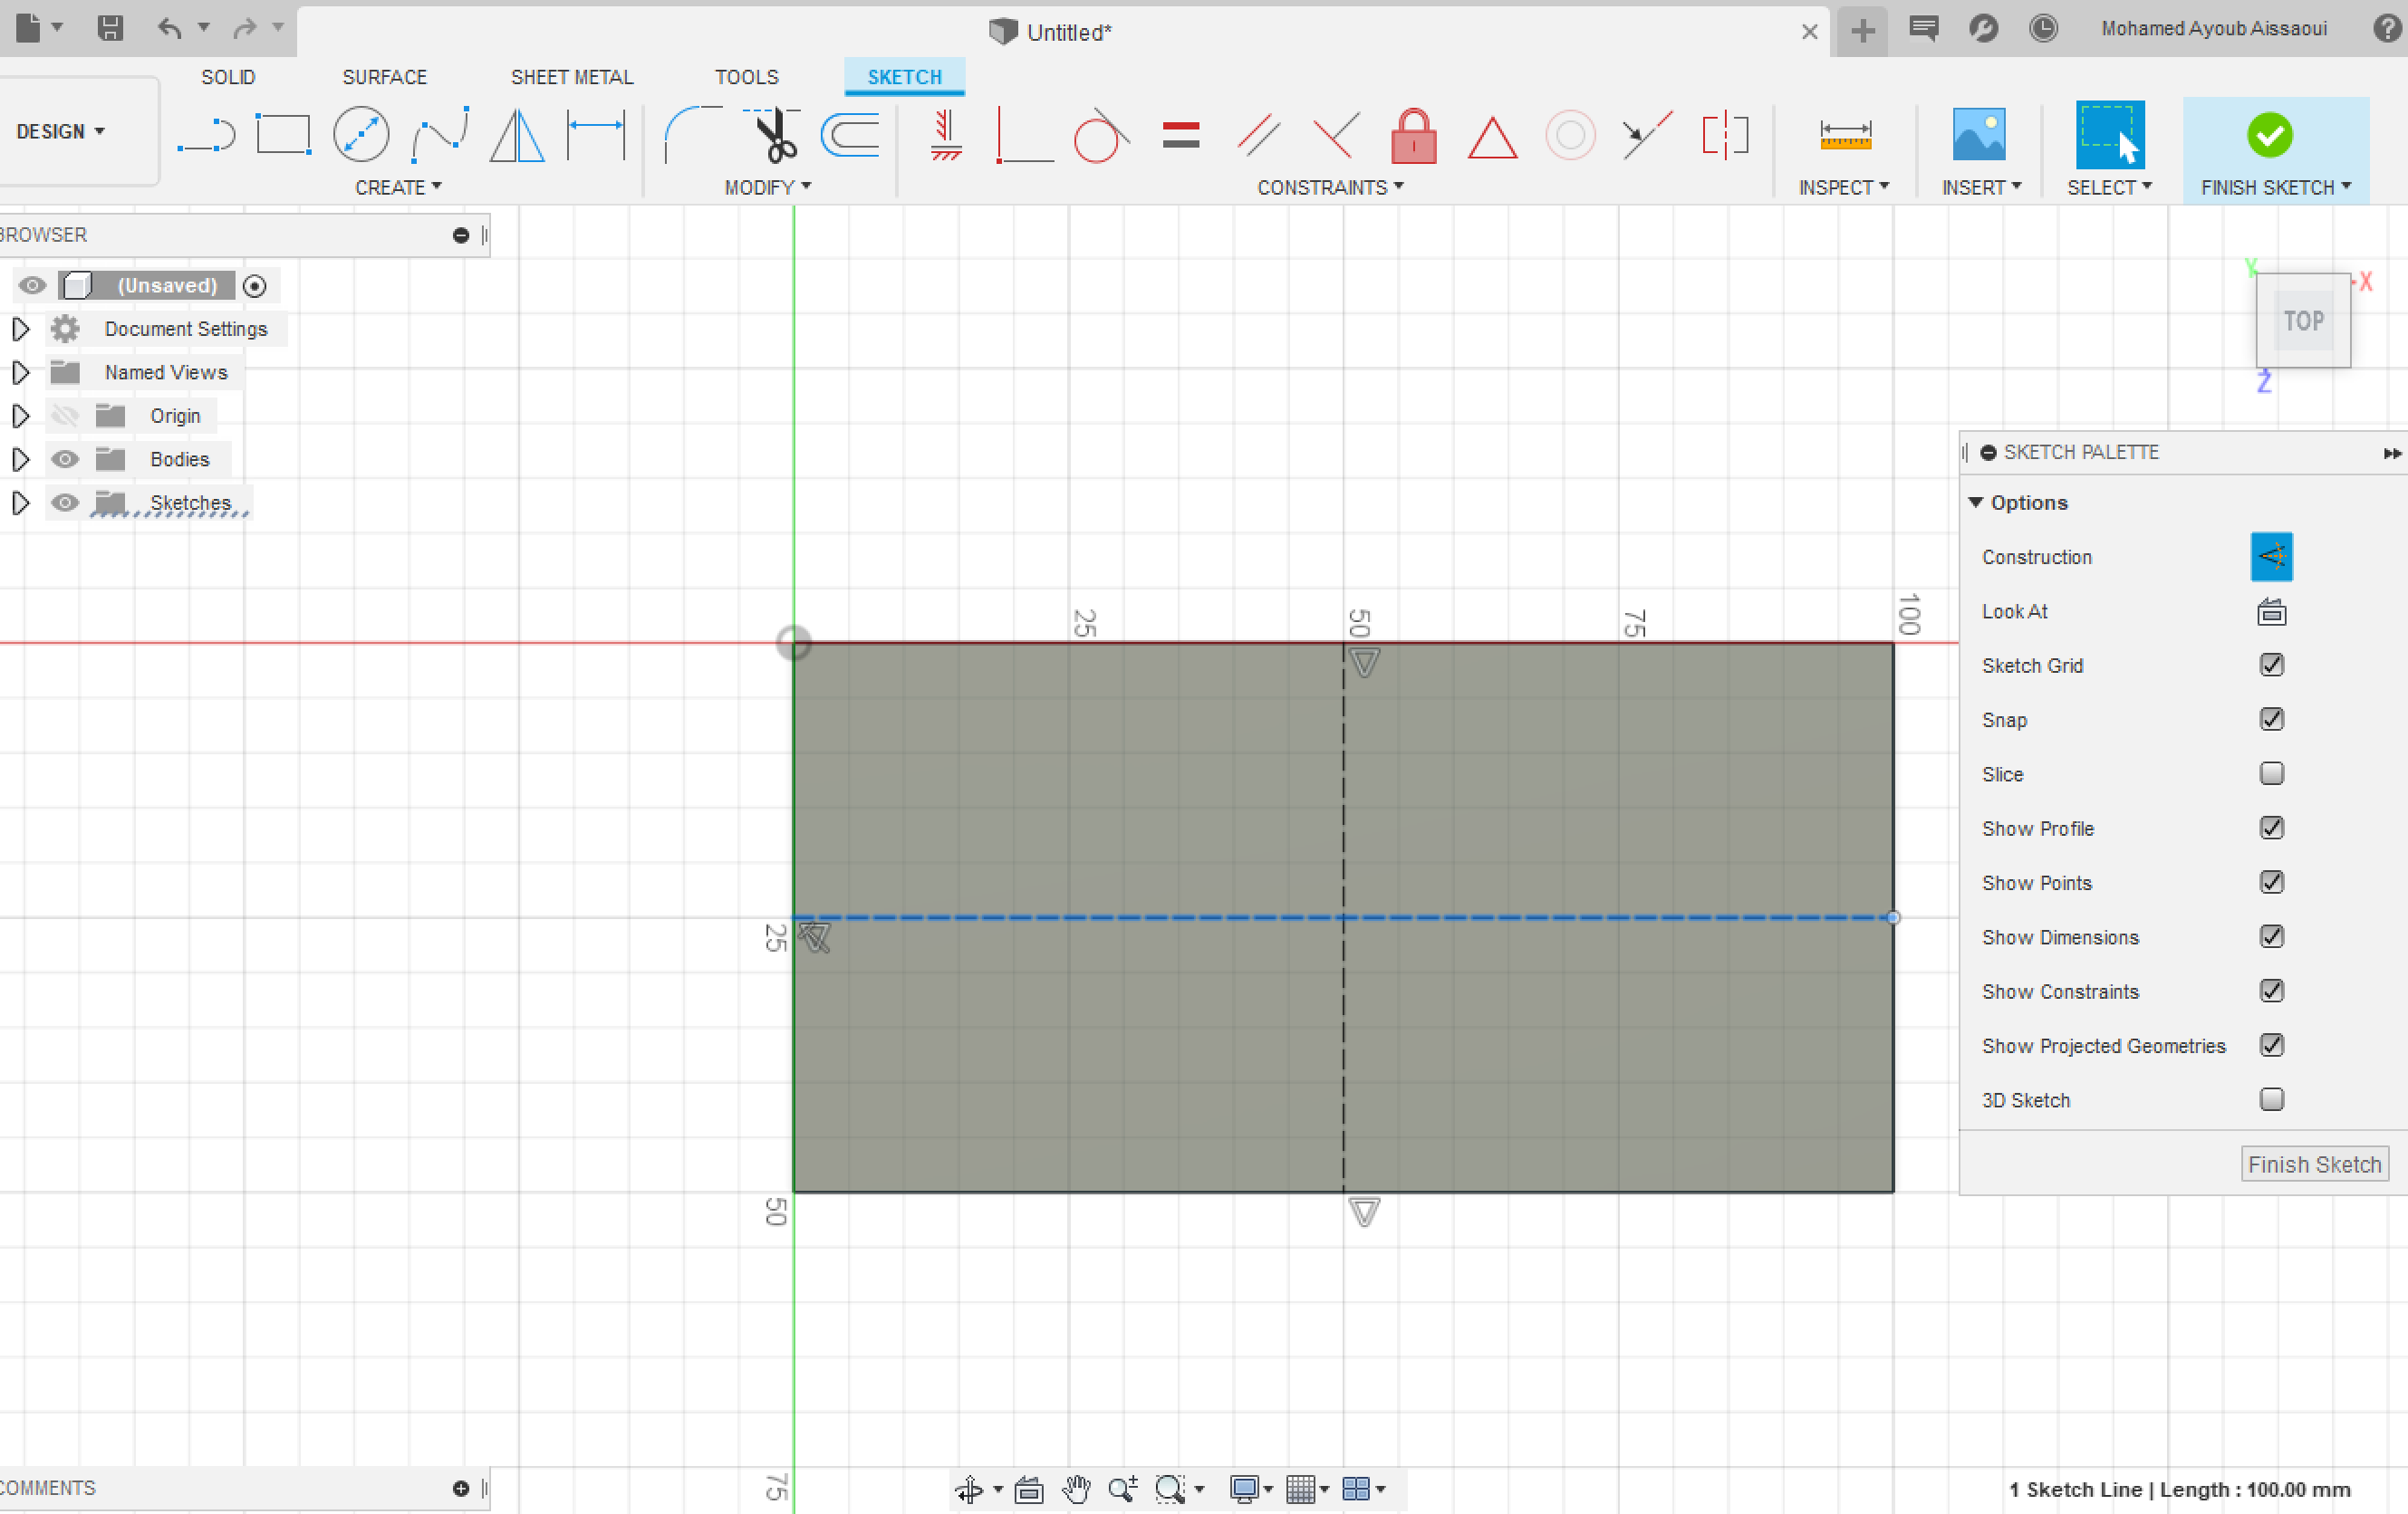The height and width of the screenshot is (1514, 2408).
Task: Select the 2-point Rectangle sketch tool
Action: click(283, 135)
